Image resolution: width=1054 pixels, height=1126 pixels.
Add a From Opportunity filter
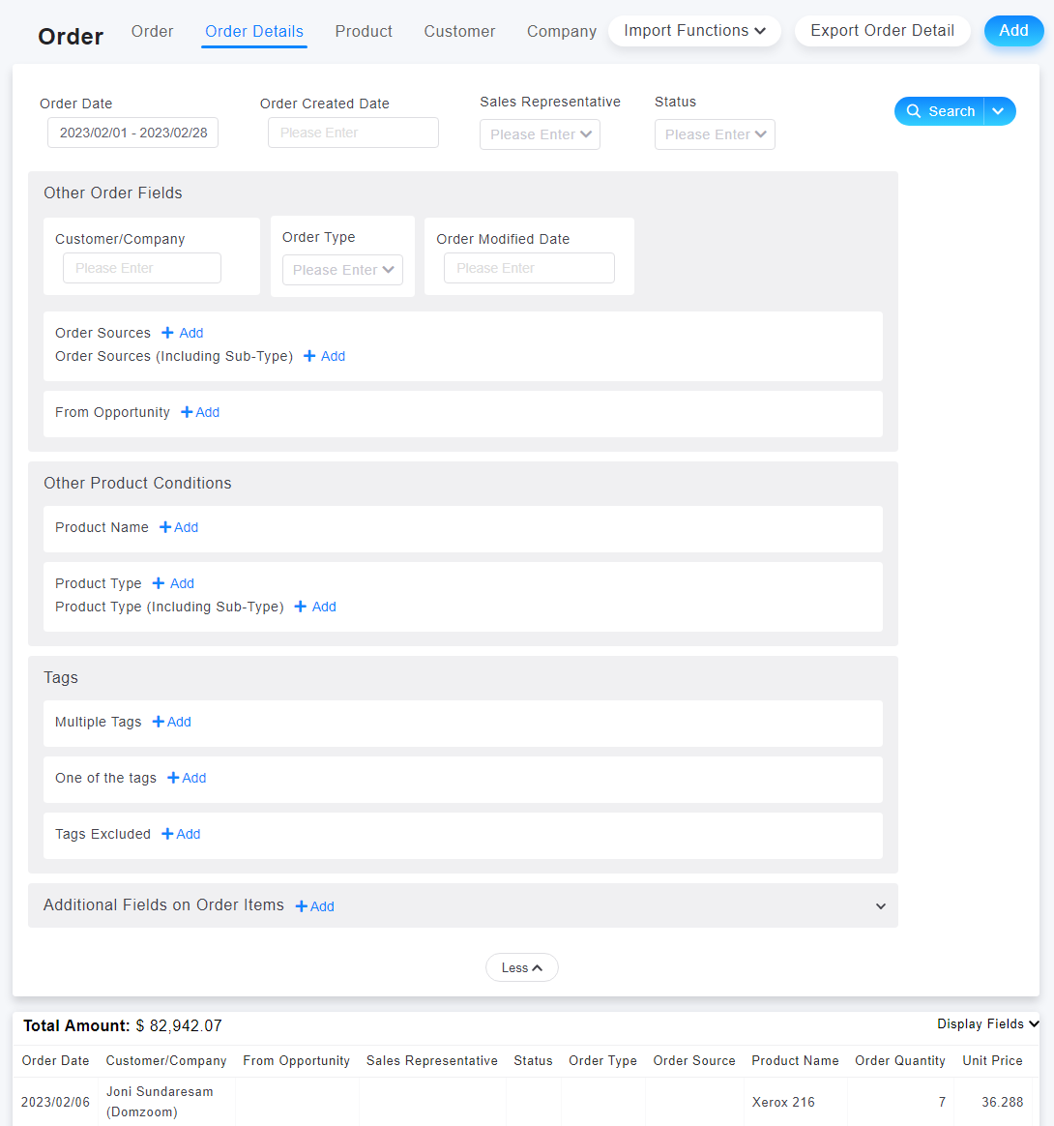coord(200,412)
